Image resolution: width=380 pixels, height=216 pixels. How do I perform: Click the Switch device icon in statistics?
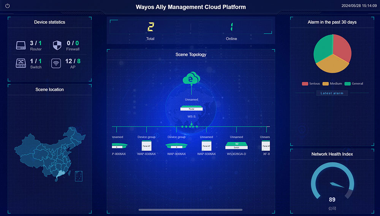[21, 63]
